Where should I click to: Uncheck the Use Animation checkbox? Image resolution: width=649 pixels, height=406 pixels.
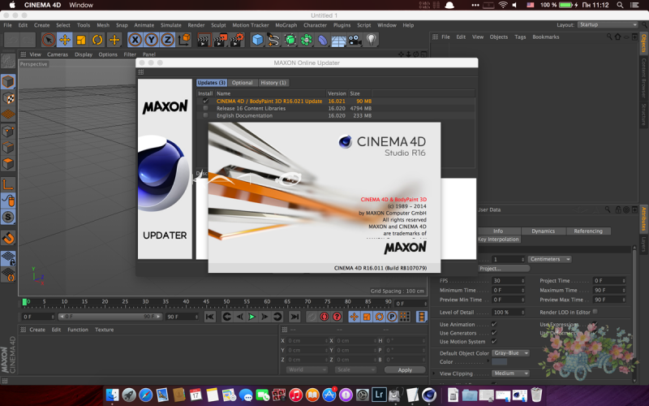coord(494,324)
